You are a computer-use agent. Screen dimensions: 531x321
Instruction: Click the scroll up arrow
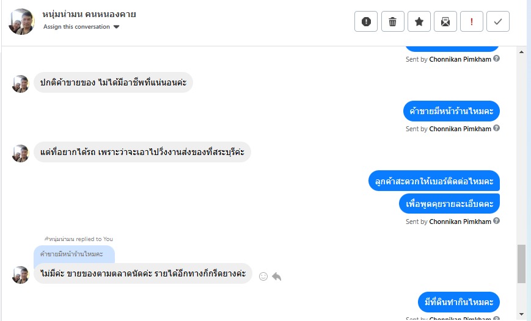click(521, 52)
